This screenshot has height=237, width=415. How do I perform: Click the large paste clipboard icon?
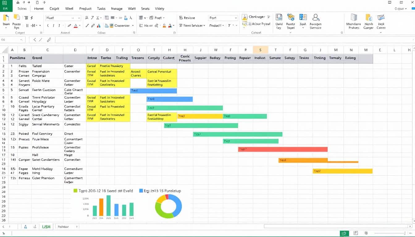(6, 18)
